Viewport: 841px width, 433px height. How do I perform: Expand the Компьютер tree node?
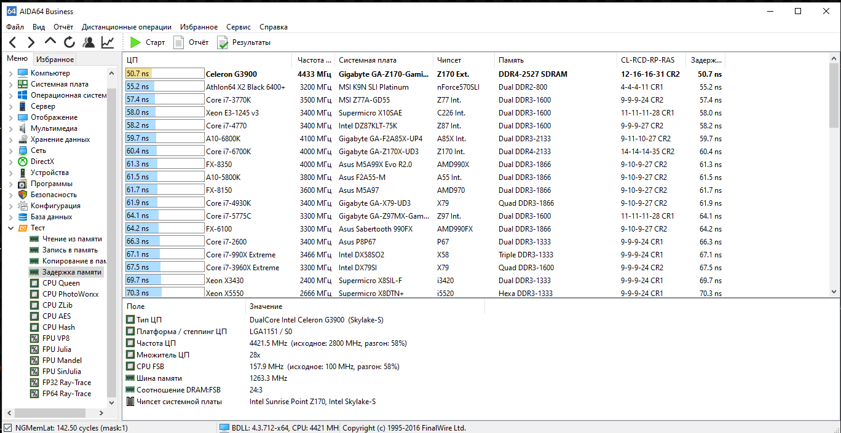[10, 74]
